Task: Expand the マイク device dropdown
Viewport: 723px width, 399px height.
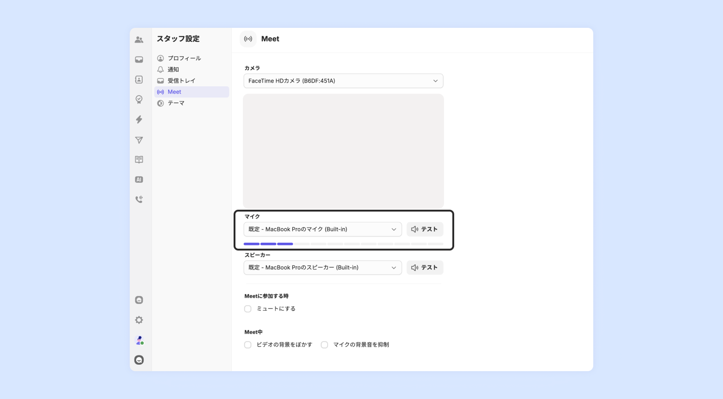Action: pos(323,229)
